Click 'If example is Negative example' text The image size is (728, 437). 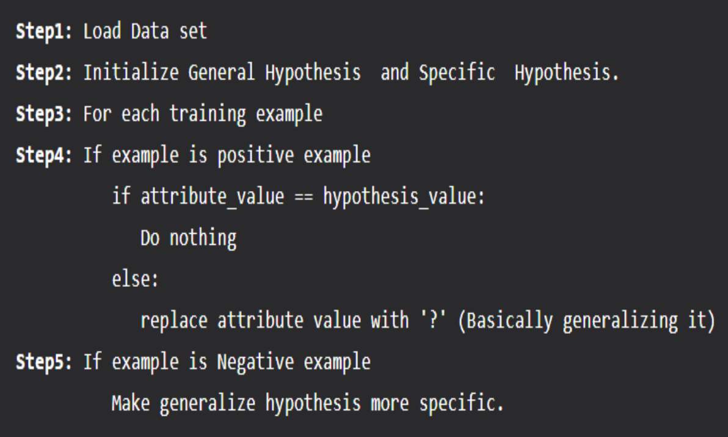coord(227,363)
